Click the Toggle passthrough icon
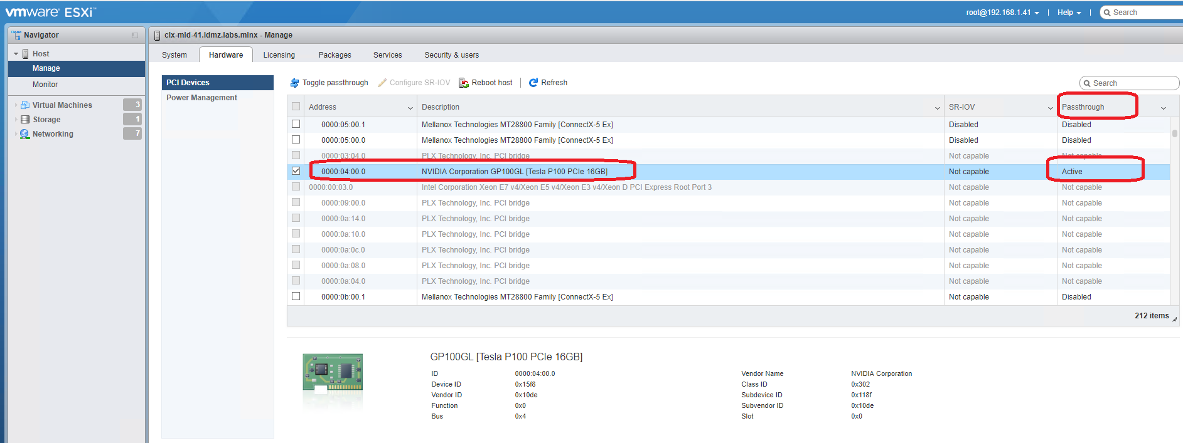The image size is (1183, 443). click(294, 83)
